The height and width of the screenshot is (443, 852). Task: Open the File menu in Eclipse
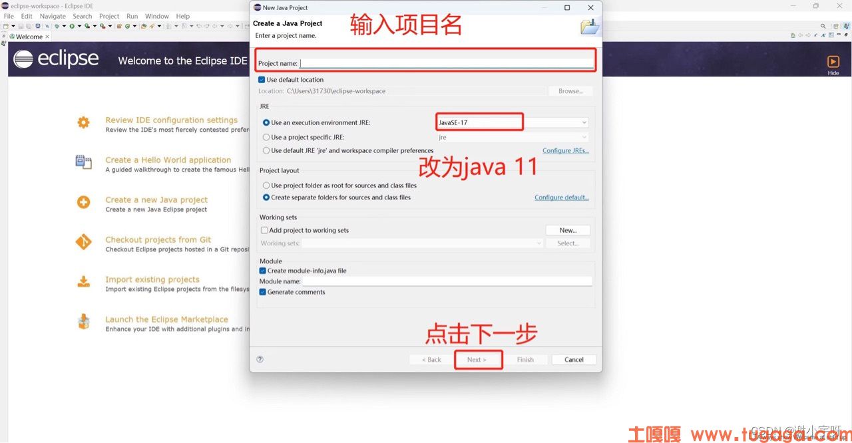[9, 16]
